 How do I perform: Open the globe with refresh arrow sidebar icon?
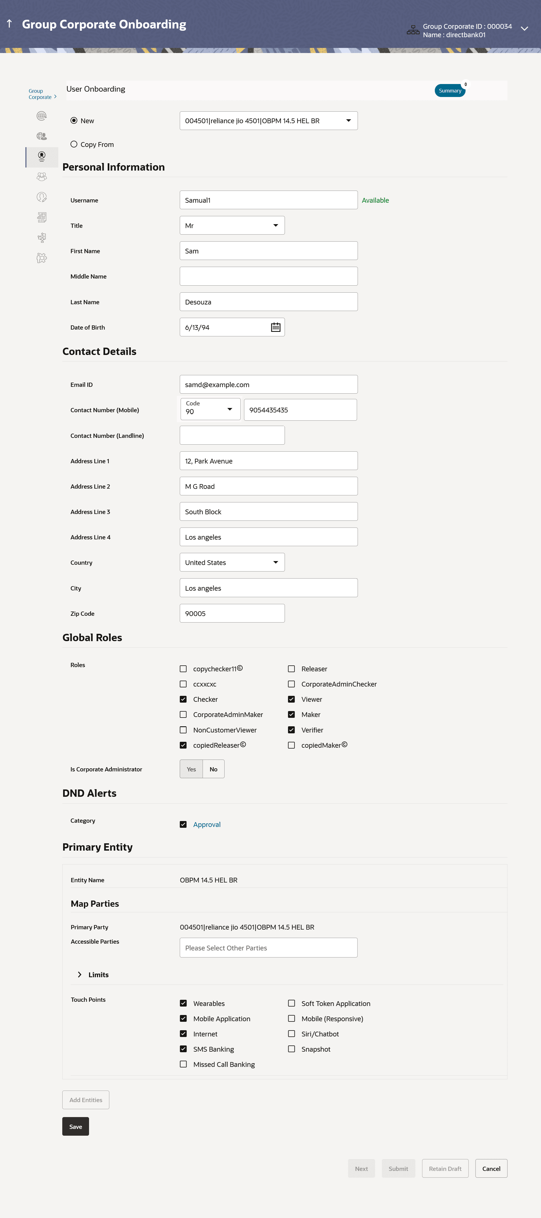coord(42,116)
